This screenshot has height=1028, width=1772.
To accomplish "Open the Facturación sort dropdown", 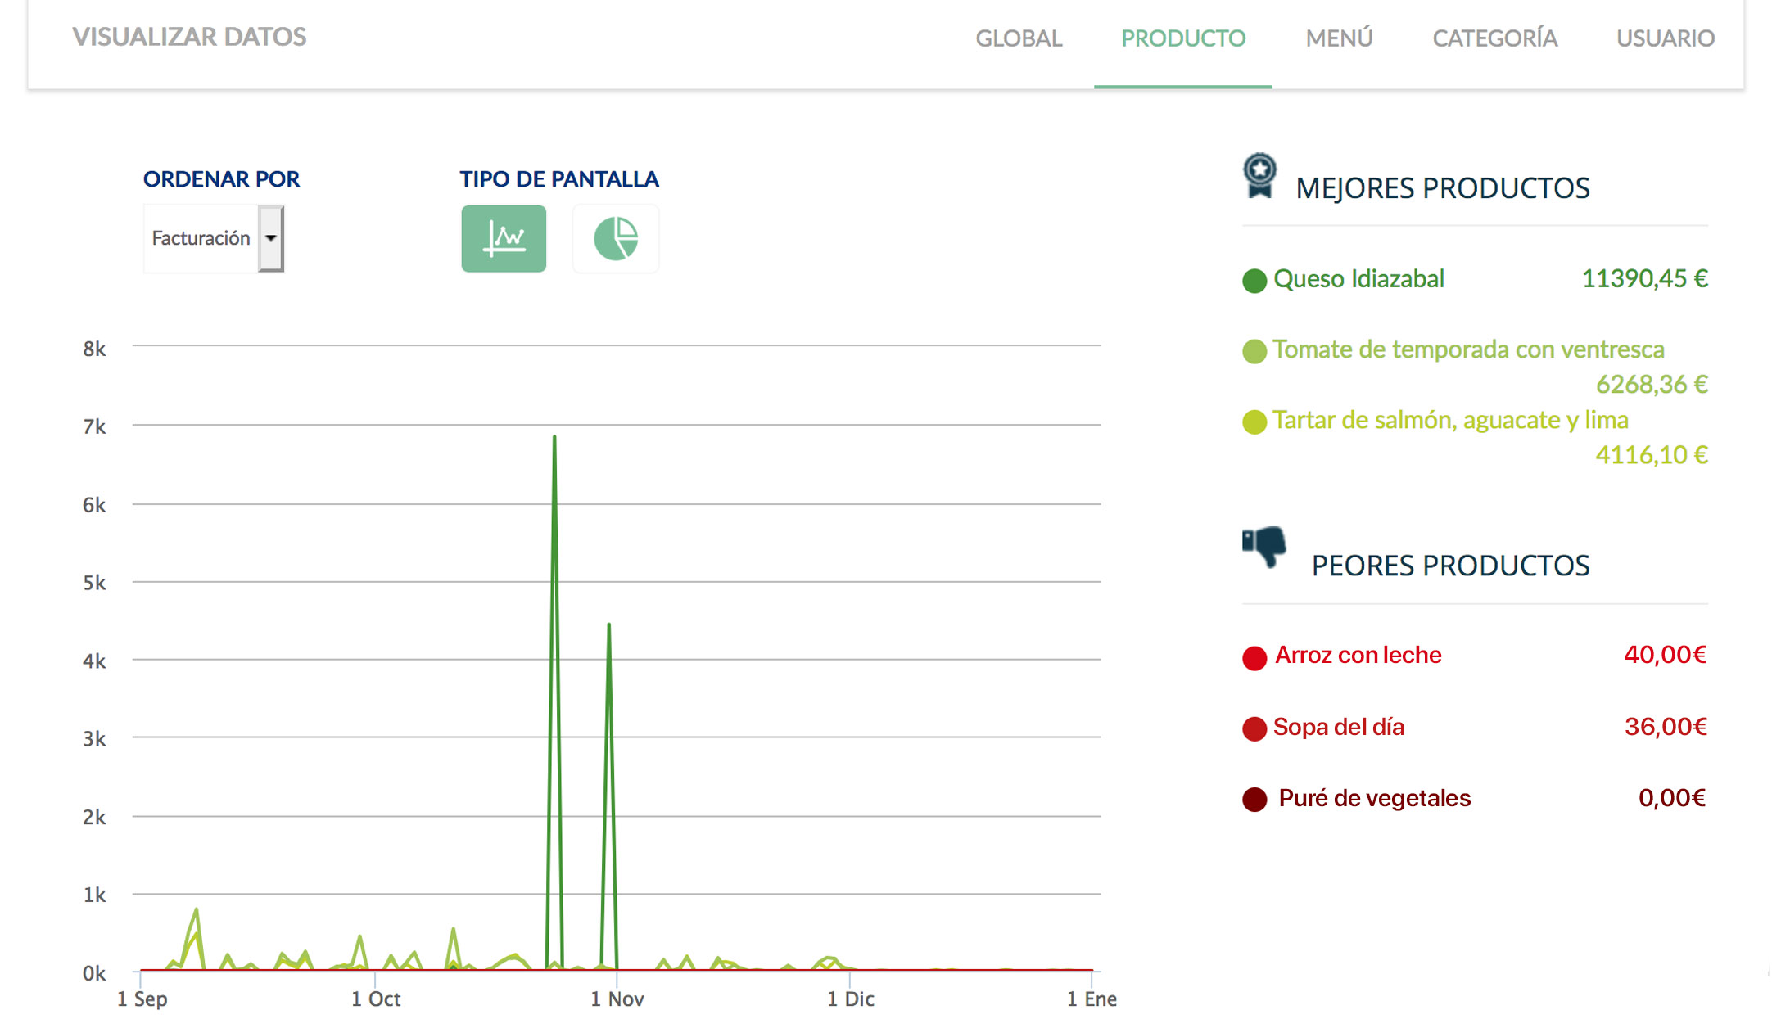I will click(x=214, y=238).
